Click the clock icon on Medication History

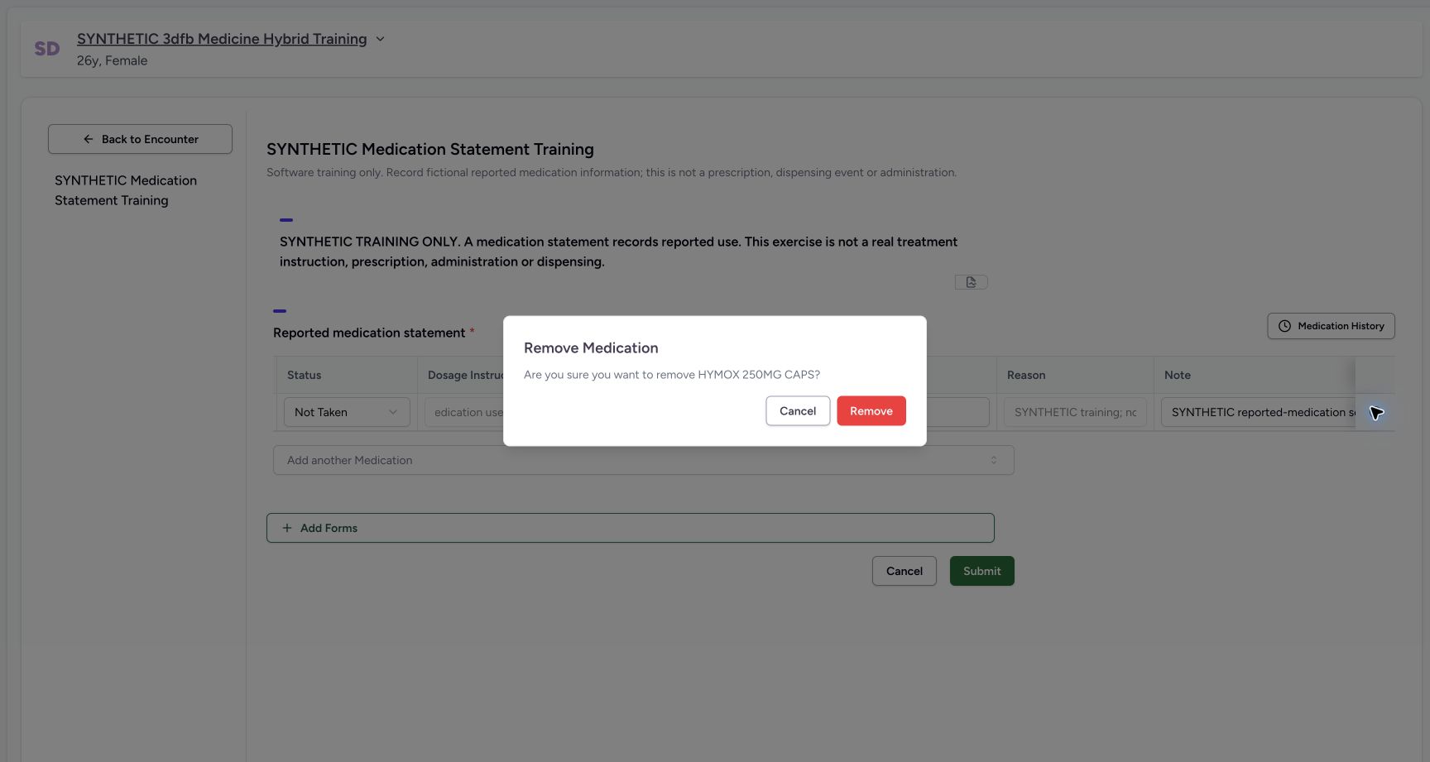click(1284, 326)
